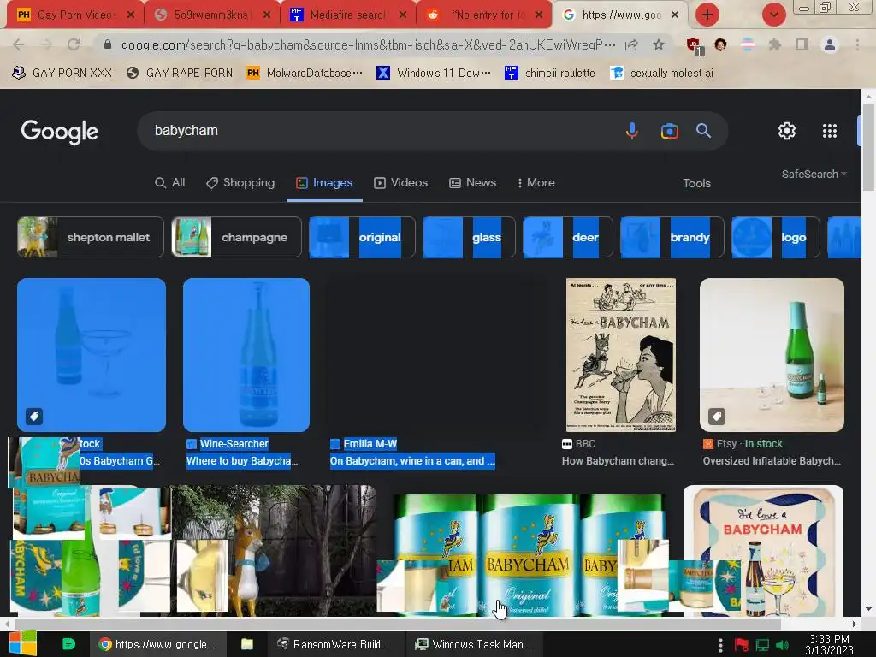The image size is (876, 657).
Task: Open the Wine-Searcher bottle image
Action: [246, 355]
